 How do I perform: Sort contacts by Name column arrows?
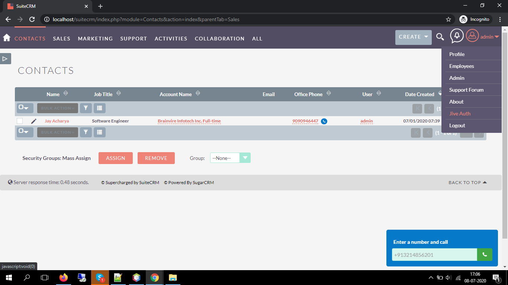pos(66,94)
